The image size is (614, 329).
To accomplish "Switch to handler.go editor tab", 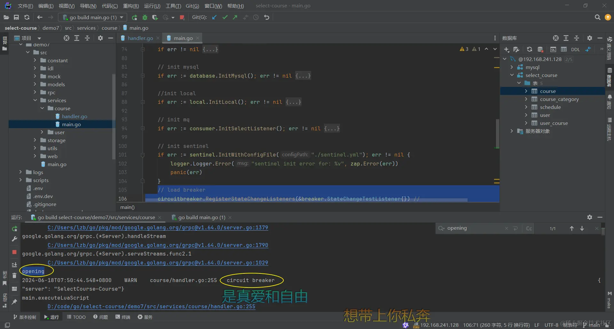I will coord(140,38).
